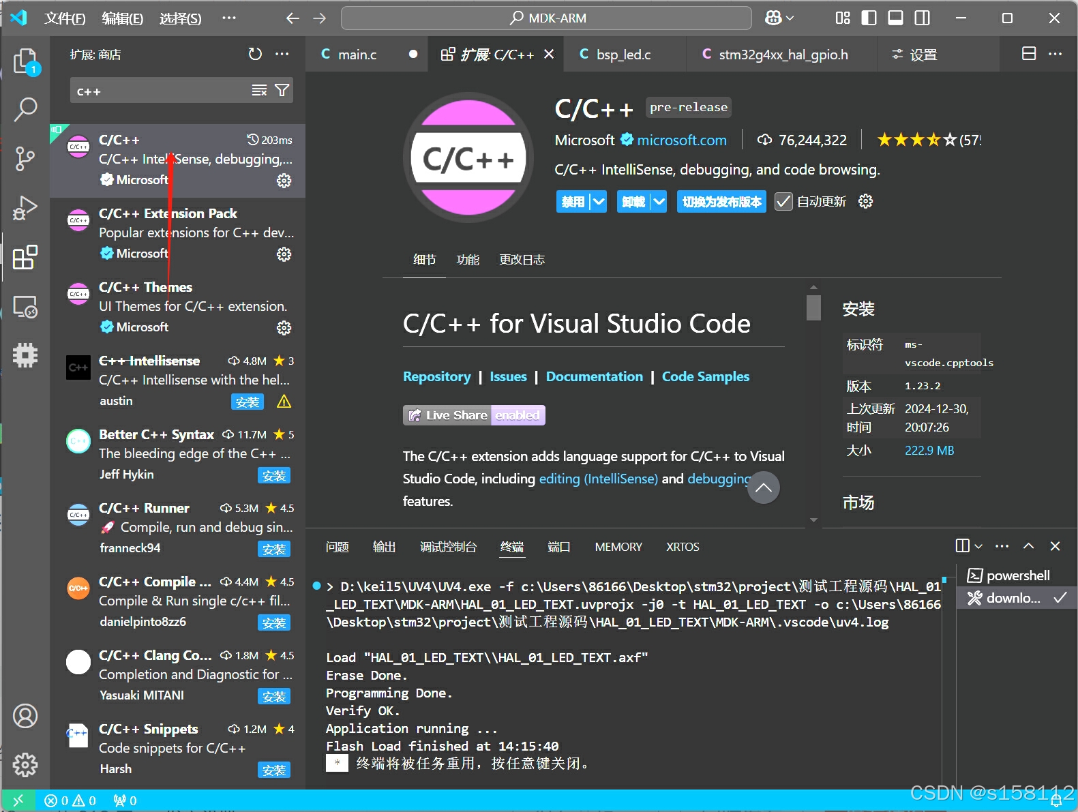The width and height of the screenshot is (1078, 812).
Task: Open the Manage gear in activity bar
Action: coord(25,765)
